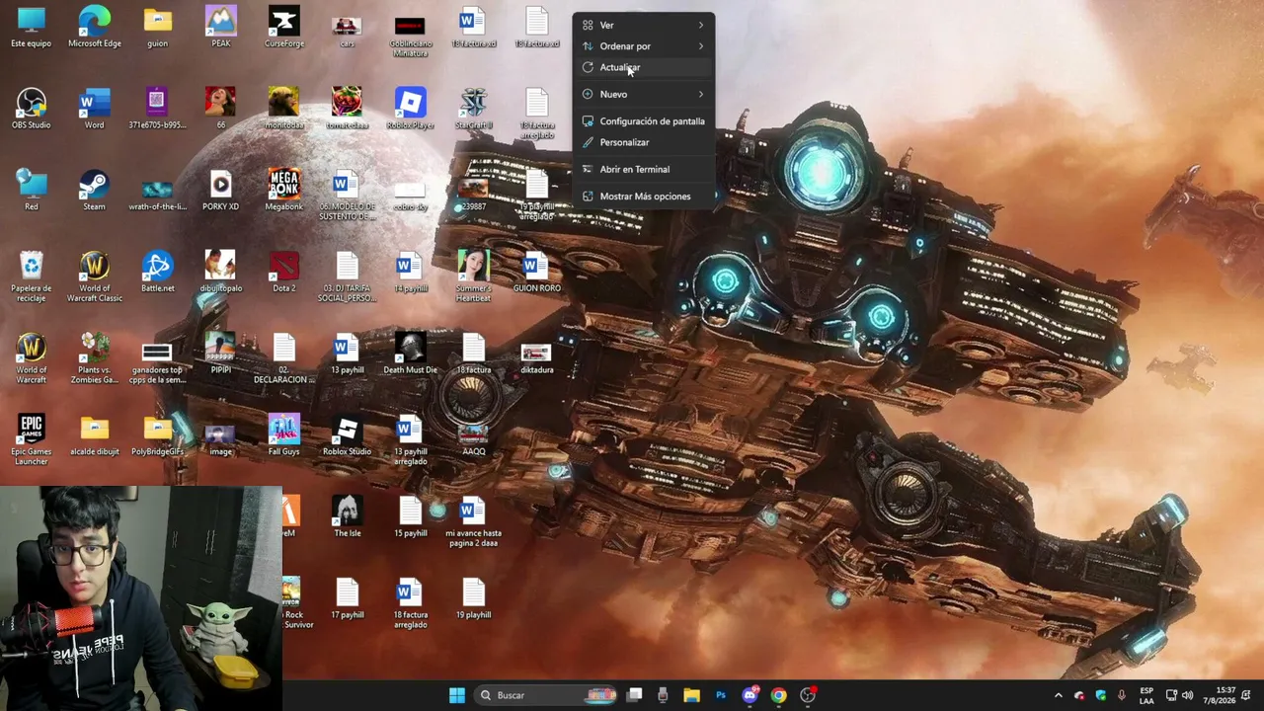The width and height of the screenshot is (1264, 711).
Task: Open Discord from the taskbar
Action: pyautogui.click(x=750, y=695)
